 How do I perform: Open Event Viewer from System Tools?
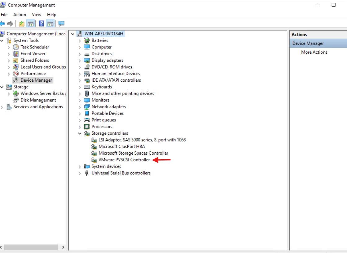33,54
